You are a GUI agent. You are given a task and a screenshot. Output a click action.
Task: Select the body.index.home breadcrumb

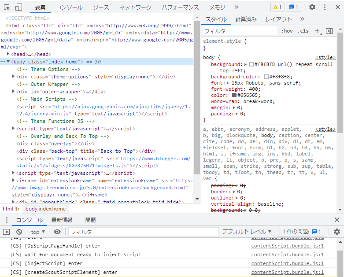(46, 209)
